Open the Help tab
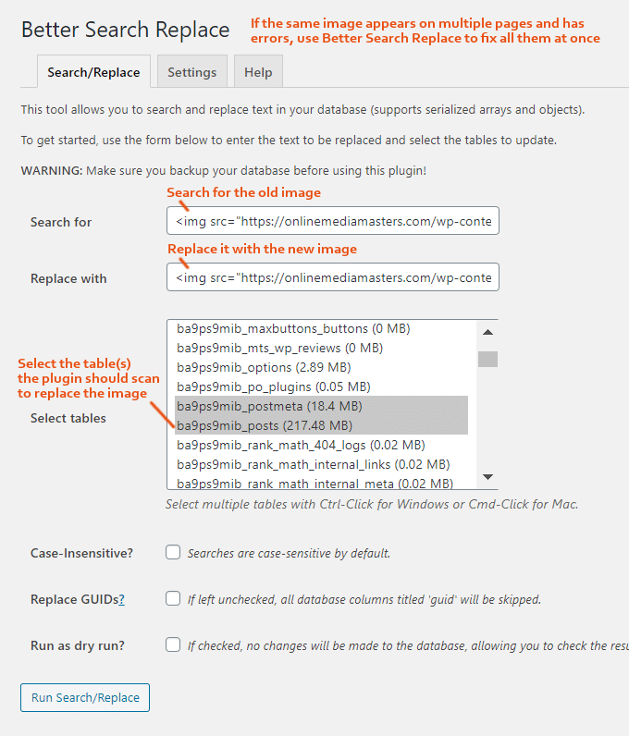Screen dimensions: 629x736 (x=258, y=72)
